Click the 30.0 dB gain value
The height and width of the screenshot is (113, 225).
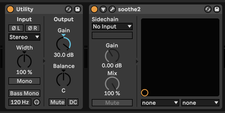(x=64, y=55)
